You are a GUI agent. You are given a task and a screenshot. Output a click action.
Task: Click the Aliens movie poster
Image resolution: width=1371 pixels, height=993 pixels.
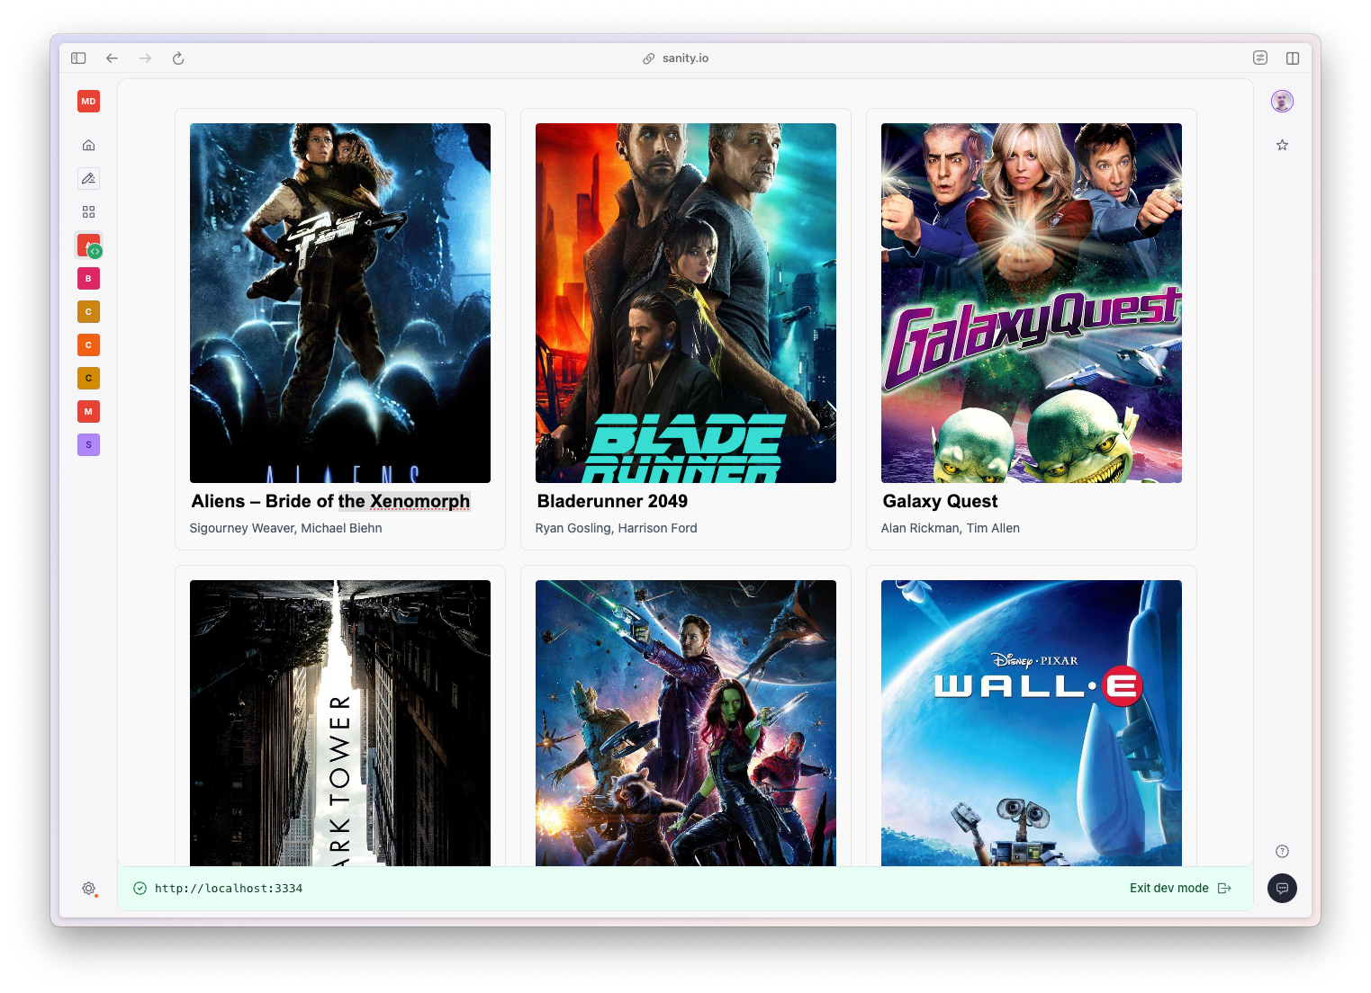340,303
